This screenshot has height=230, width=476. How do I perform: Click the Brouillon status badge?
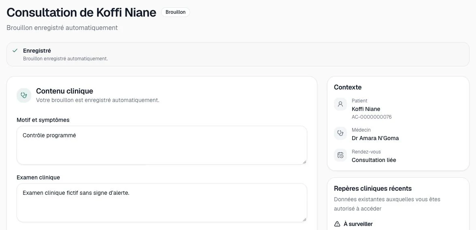[176, 12]
